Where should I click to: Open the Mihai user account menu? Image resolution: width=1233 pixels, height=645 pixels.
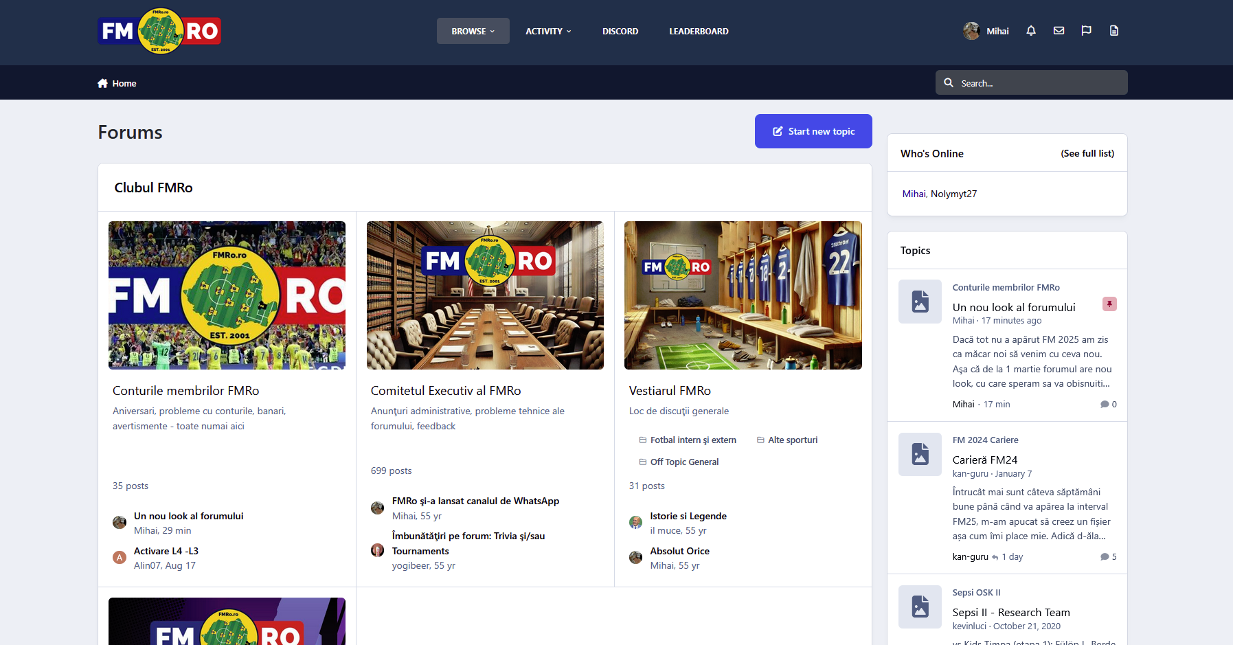(986, 31)
